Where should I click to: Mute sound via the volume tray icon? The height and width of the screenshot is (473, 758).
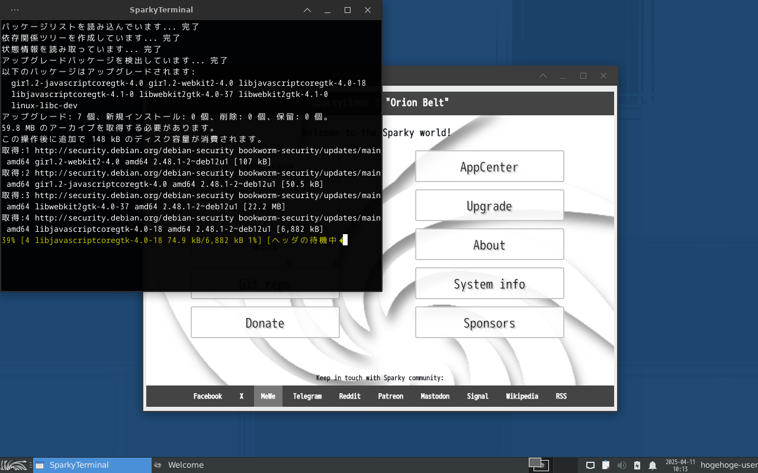(x=622, y=465)
